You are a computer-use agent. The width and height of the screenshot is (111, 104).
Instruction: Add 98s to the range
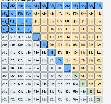pyautogui.click(x=52, y=45)
